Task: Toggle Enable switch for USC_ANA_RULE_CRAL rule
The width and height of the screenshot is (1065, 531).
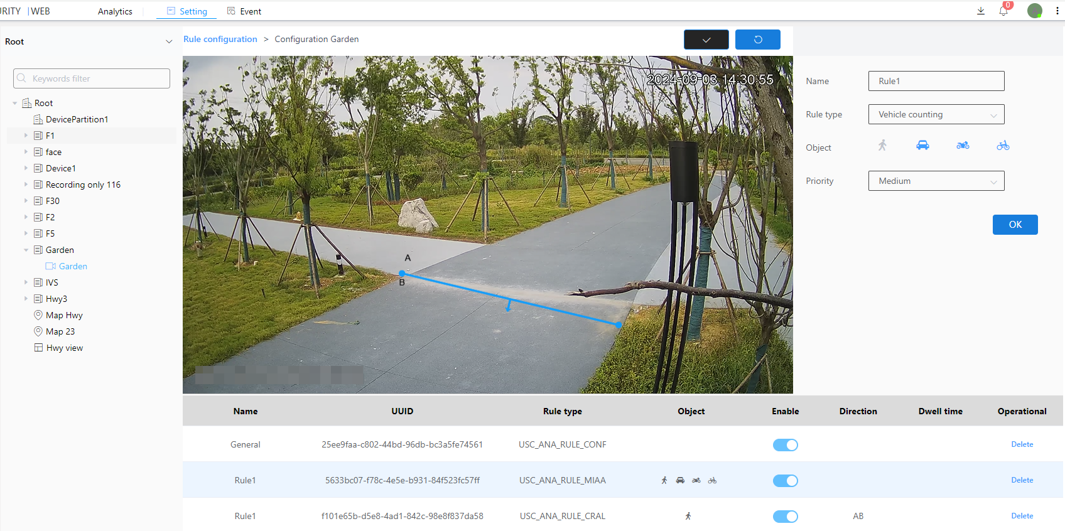Action: coord(785,517)
